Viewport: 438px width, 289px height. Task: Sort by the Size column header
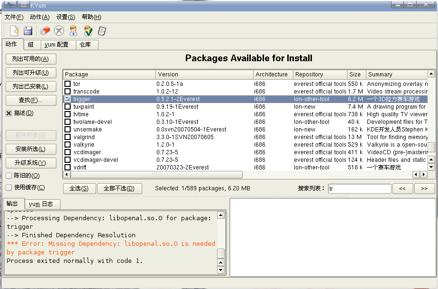[356, 75]
